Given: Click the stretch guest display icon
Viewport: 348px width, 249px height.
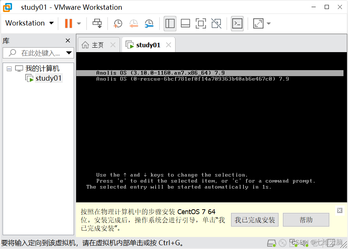Looking at the screenshot, I should pos(258,24).
